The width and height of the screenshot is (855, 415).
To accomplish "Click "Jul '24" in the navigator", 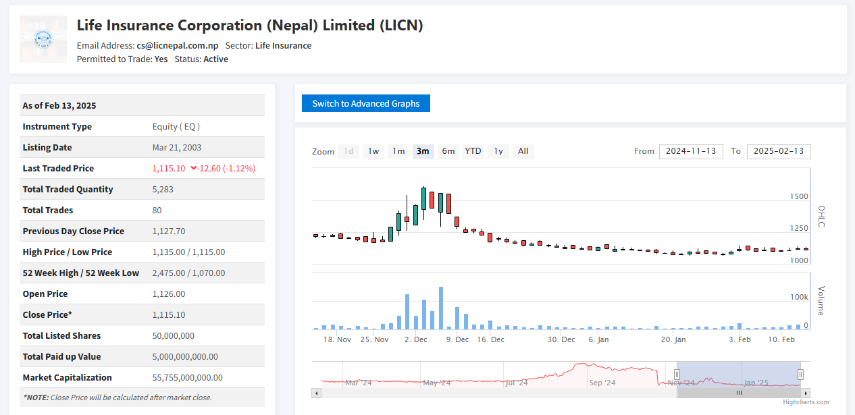I will [517, 383].
